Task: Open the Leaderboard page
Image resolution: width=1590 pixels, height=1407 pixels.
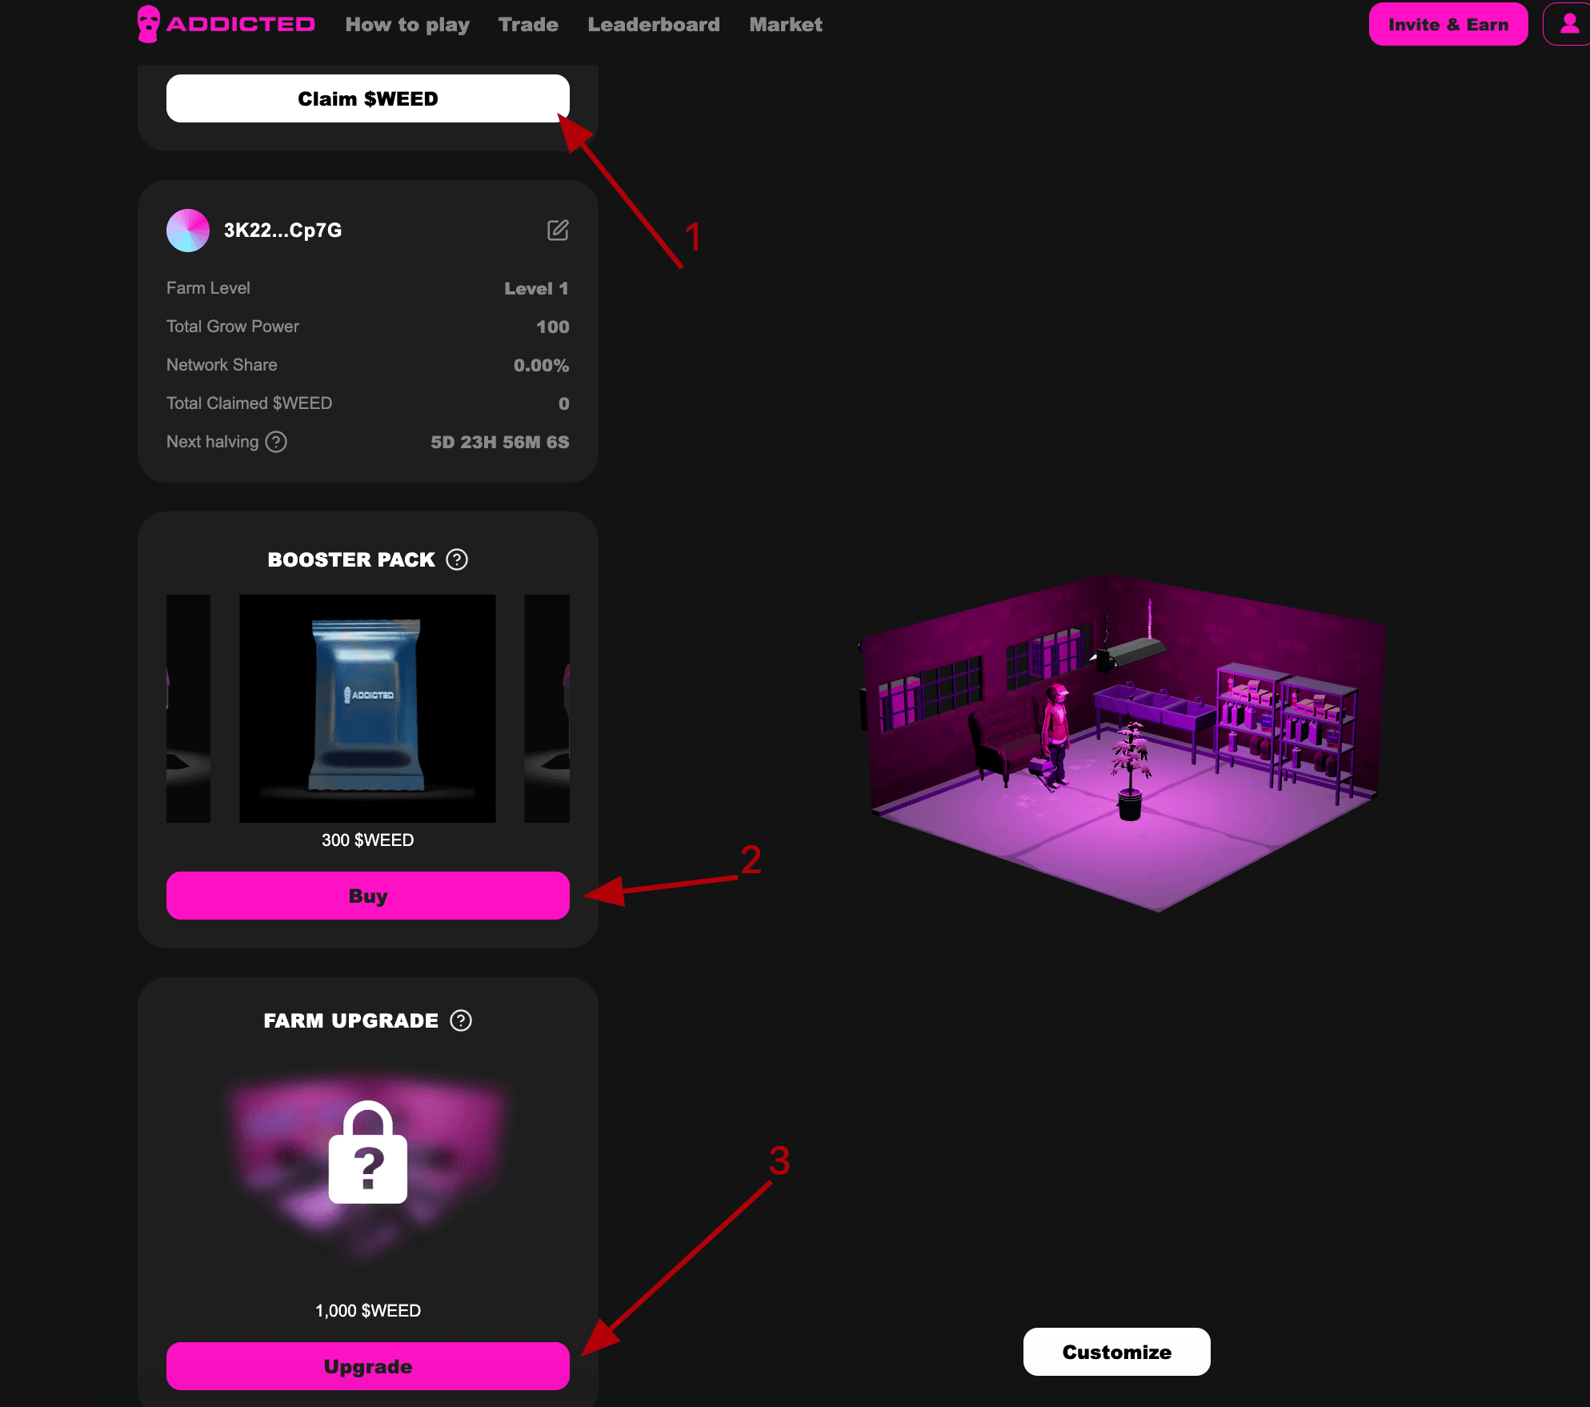Action: click(654, 25)
